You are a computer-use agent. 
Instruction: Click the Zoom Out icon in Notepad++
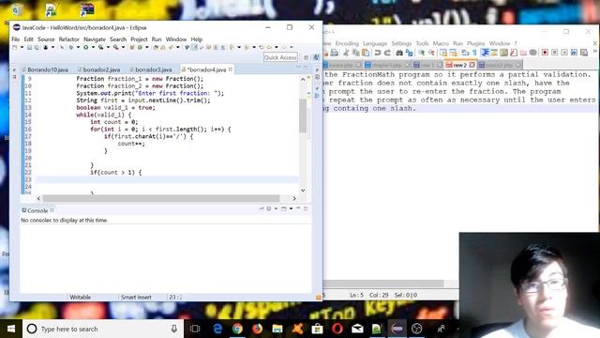[x=431, y=53]
